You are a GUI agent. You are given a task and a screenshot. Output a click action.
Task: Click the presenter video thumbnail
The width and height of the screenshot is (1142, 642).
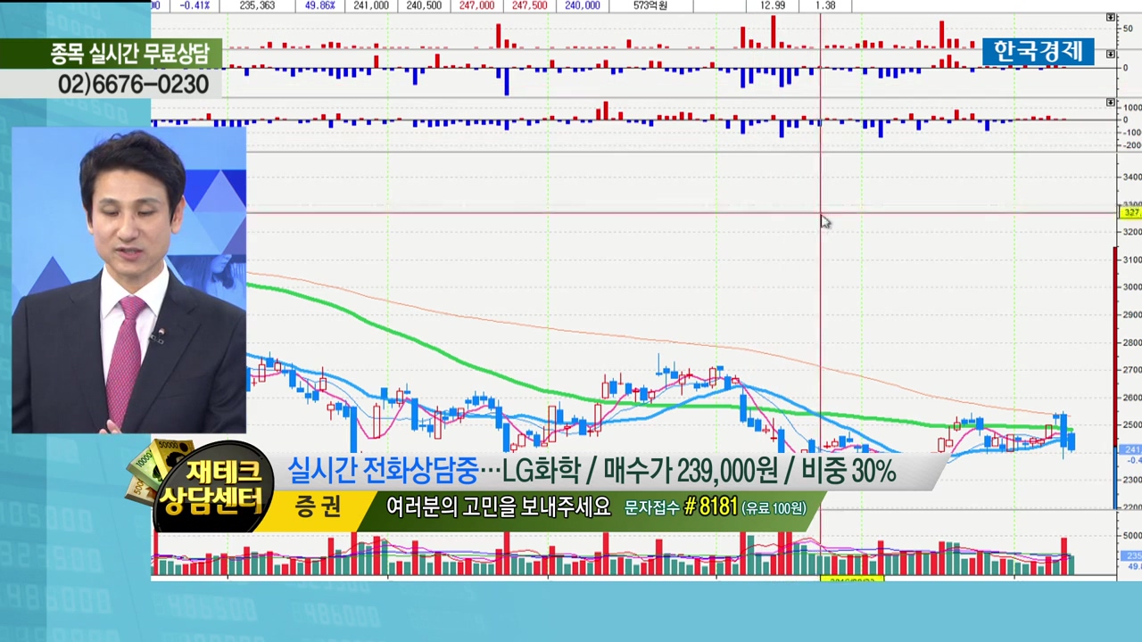(128, 280)
